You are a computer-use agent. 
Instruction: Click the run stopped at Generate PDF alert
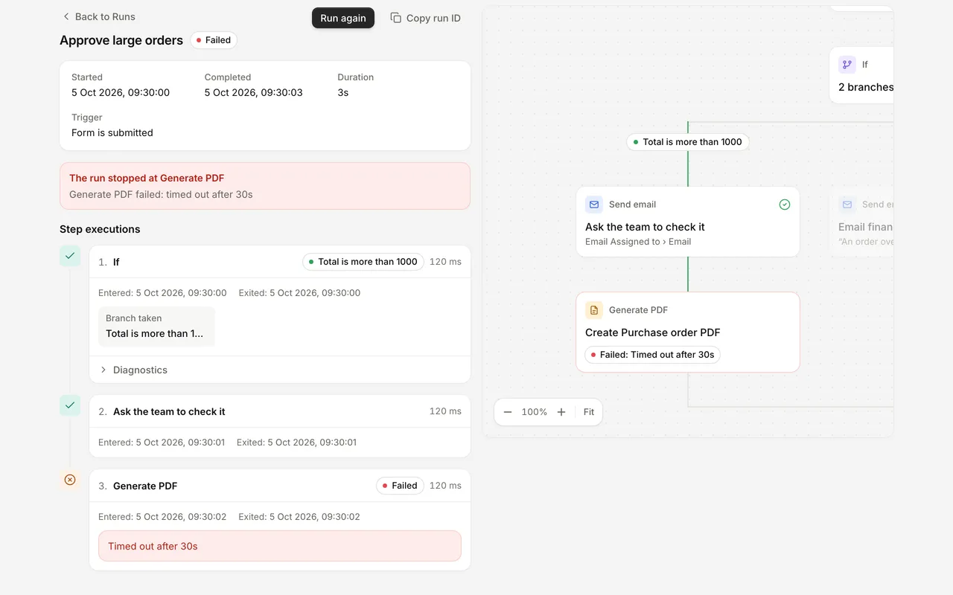click(x=265, y=186)
